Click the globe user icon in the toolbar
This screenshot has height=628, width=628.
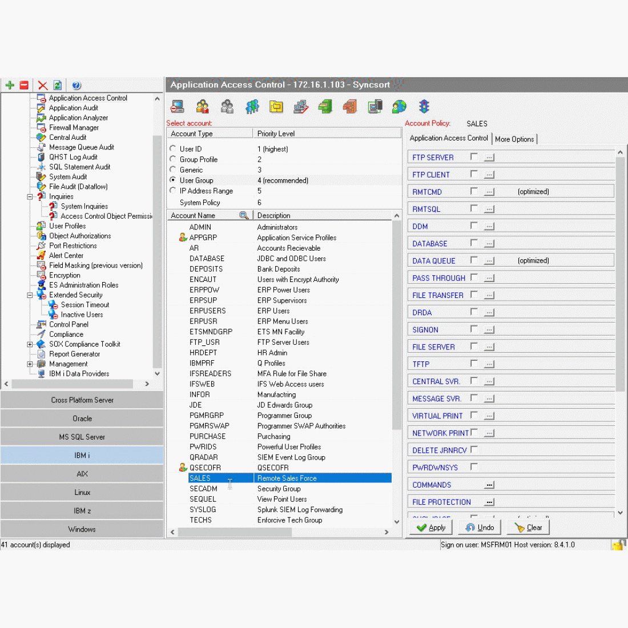pos(399,106)
